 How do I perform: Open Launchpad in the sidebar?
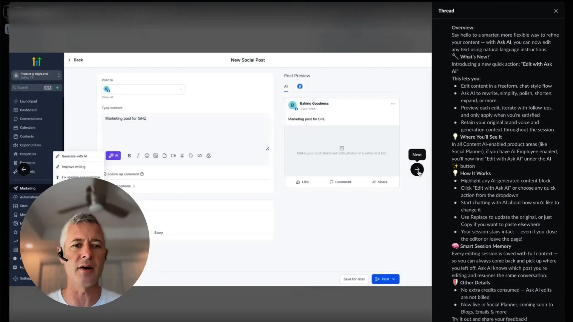(x=28, y=101)
